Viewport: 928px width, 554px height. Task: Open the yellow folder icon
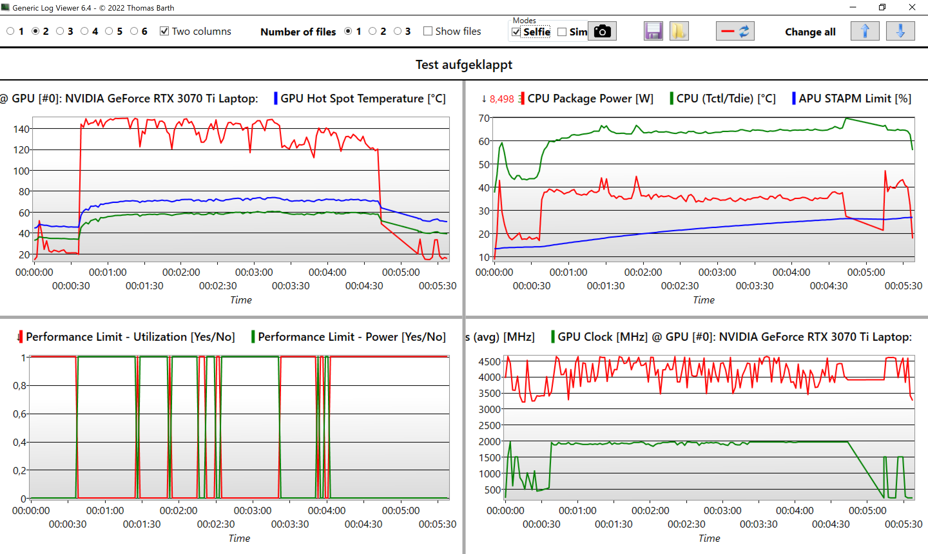tap(679, 31)
